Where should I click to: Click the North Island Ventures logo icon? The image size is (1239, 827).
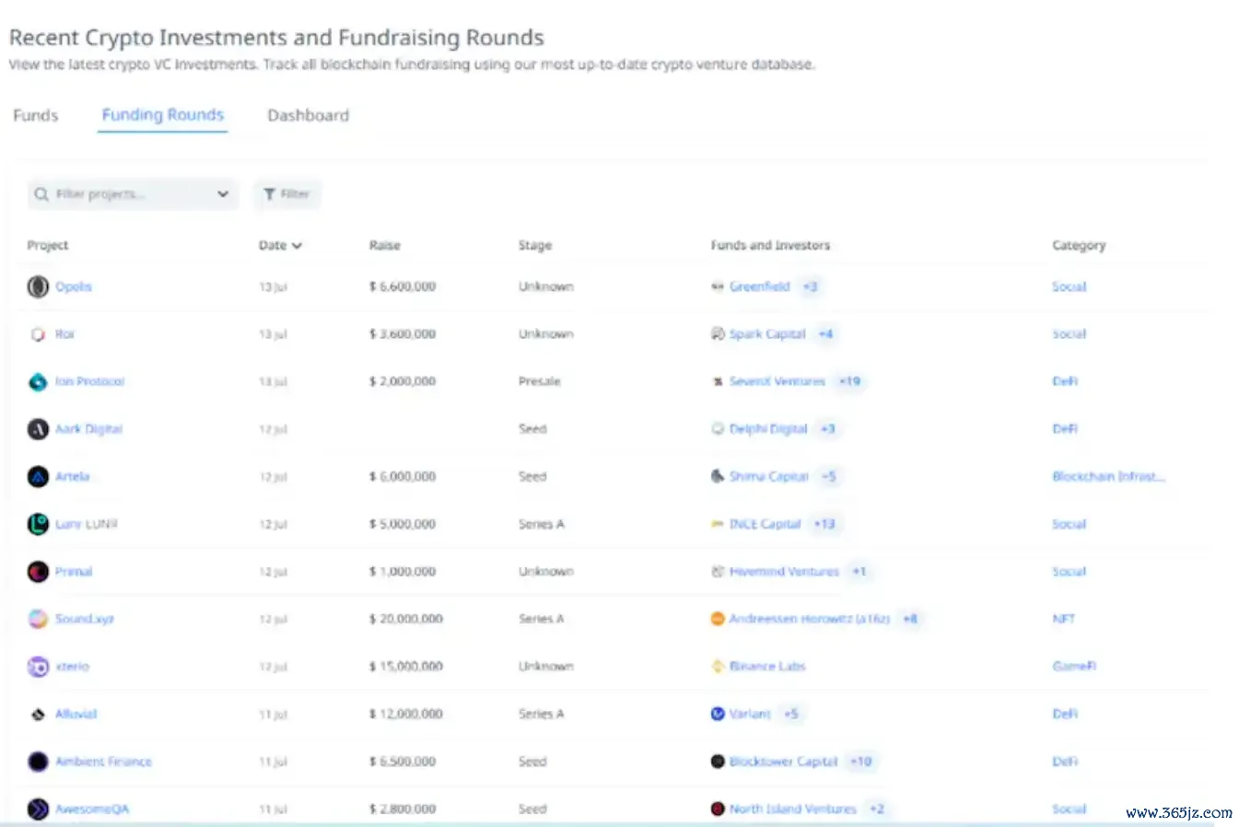click(718, 810)
